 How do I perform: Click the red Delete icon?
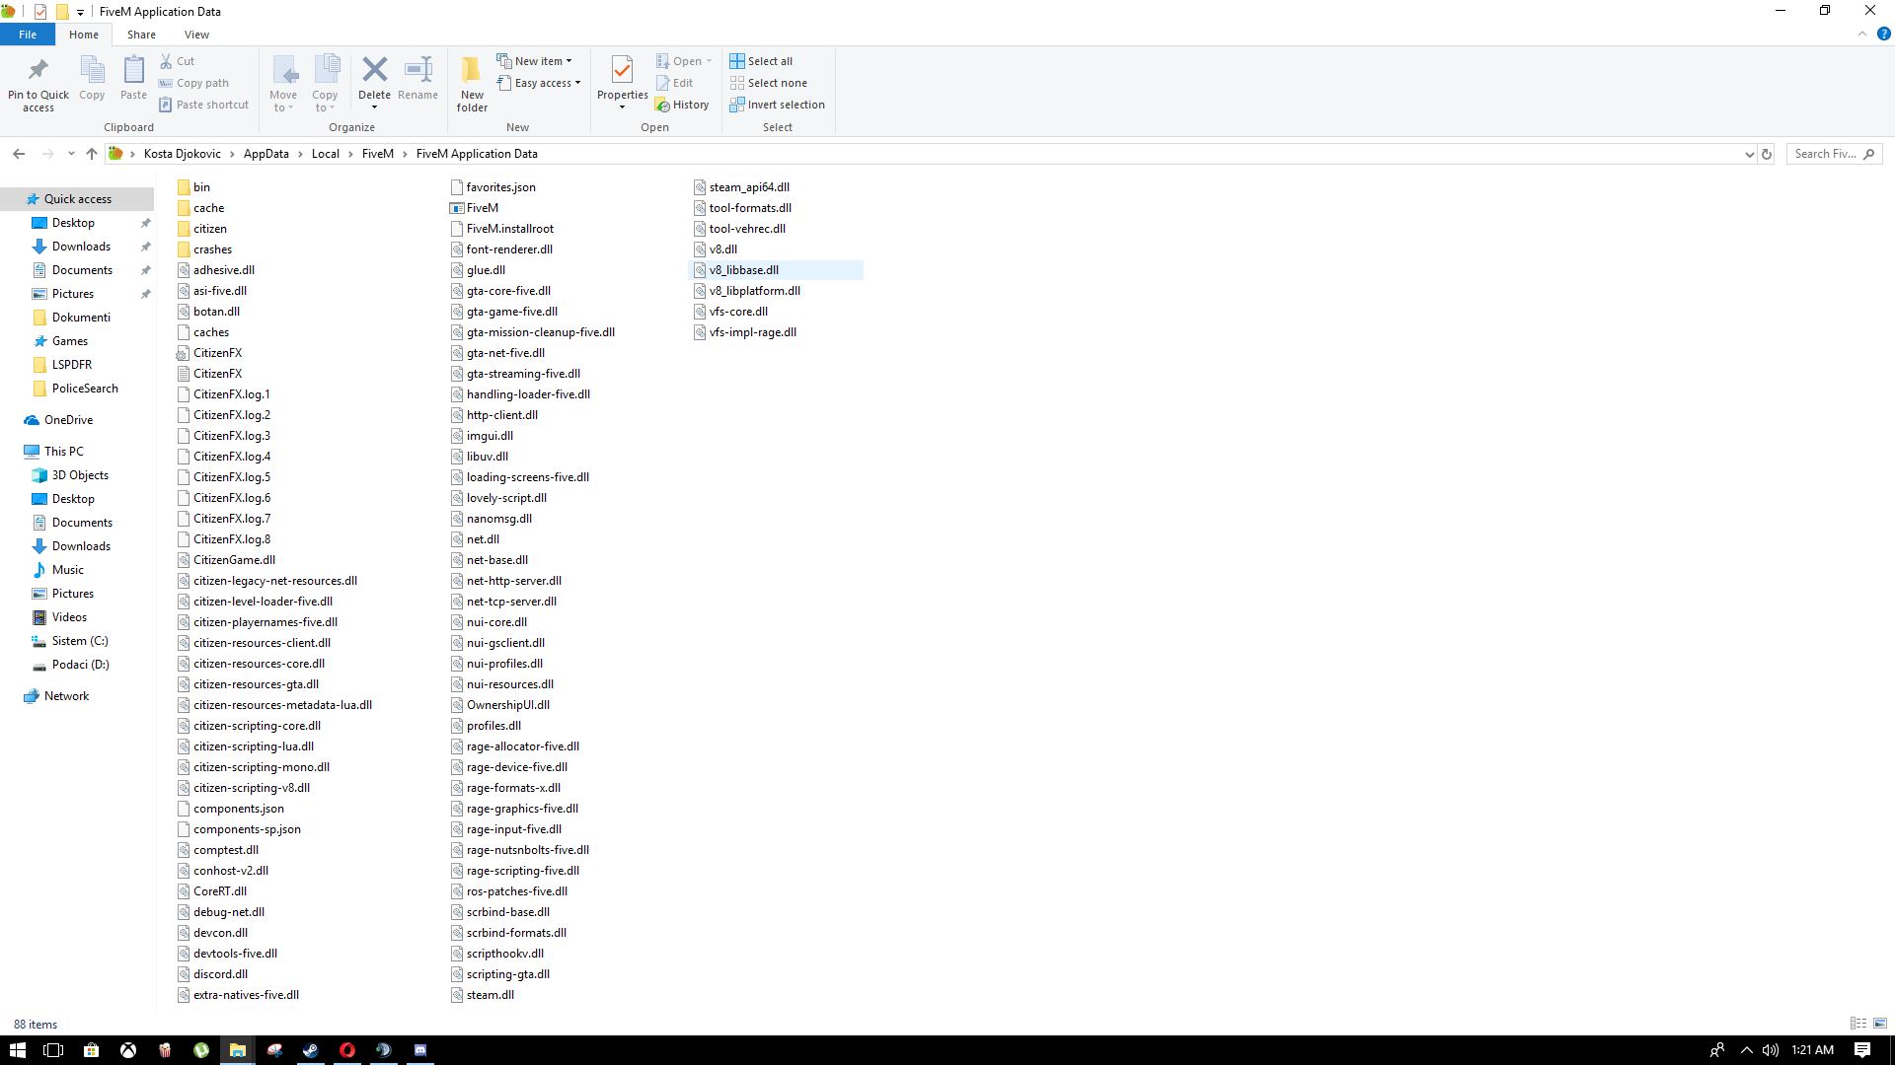click(x=374, y=69)
